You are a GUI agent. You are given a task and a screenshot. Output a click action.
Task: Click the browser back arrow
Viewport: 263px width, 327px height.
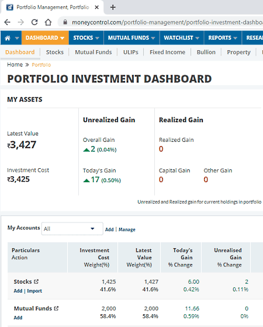[7, 22]
